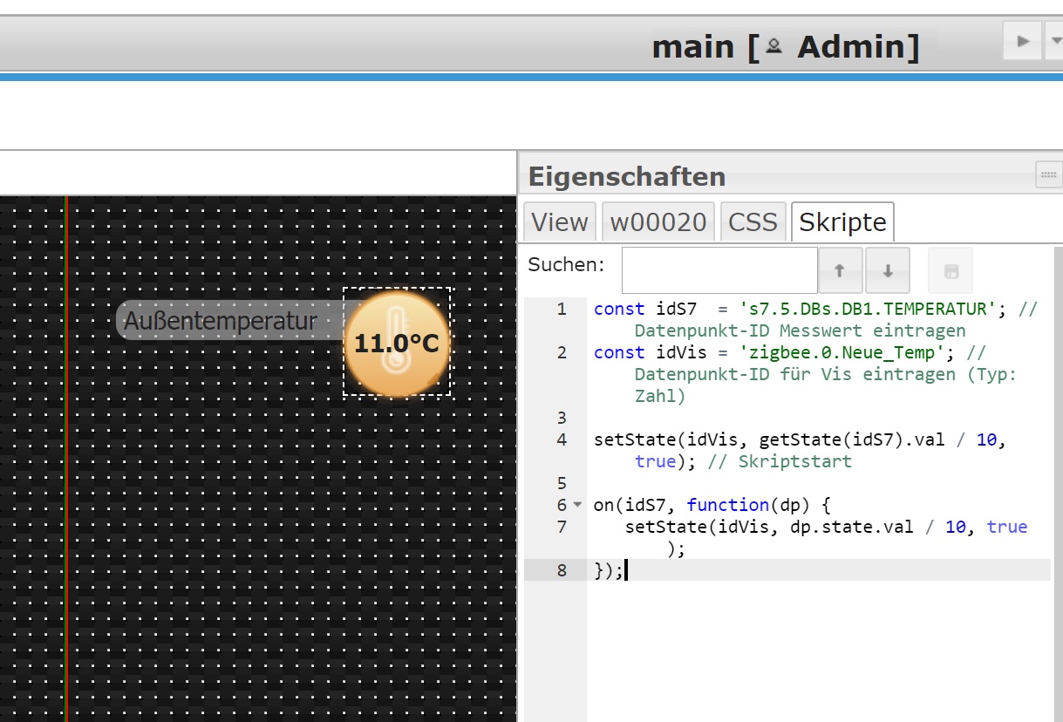
Task: Click into the Suchen search field
Action: 719,270
